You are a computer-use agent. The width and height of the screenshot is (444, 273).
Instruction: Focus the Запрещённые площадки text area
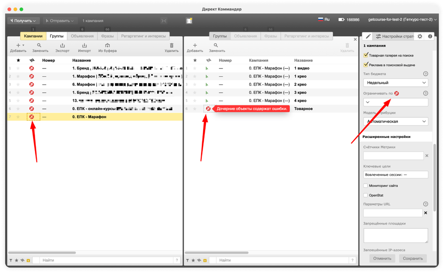tap(396, 235)
